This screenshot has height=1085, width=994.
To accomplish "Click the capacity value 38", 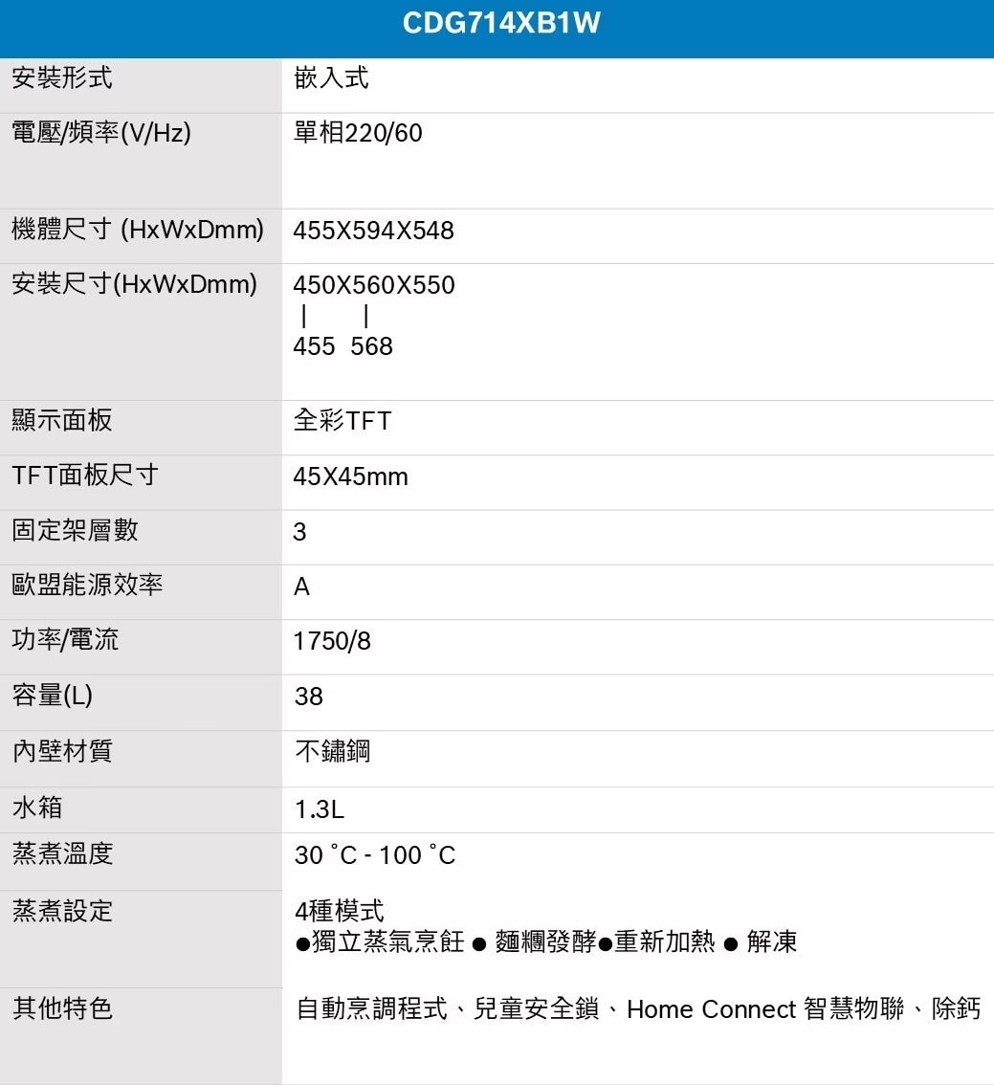I will point(308,697).
